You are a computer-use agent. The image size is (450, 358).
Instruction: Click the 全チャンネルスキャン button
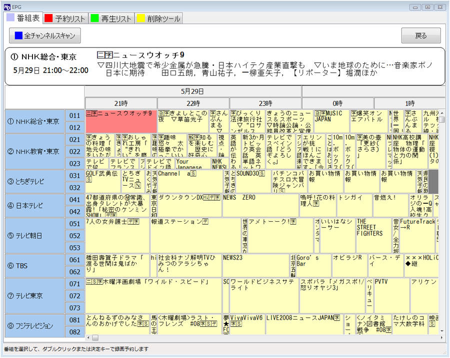pyautogui.click(x=45, y=35)
